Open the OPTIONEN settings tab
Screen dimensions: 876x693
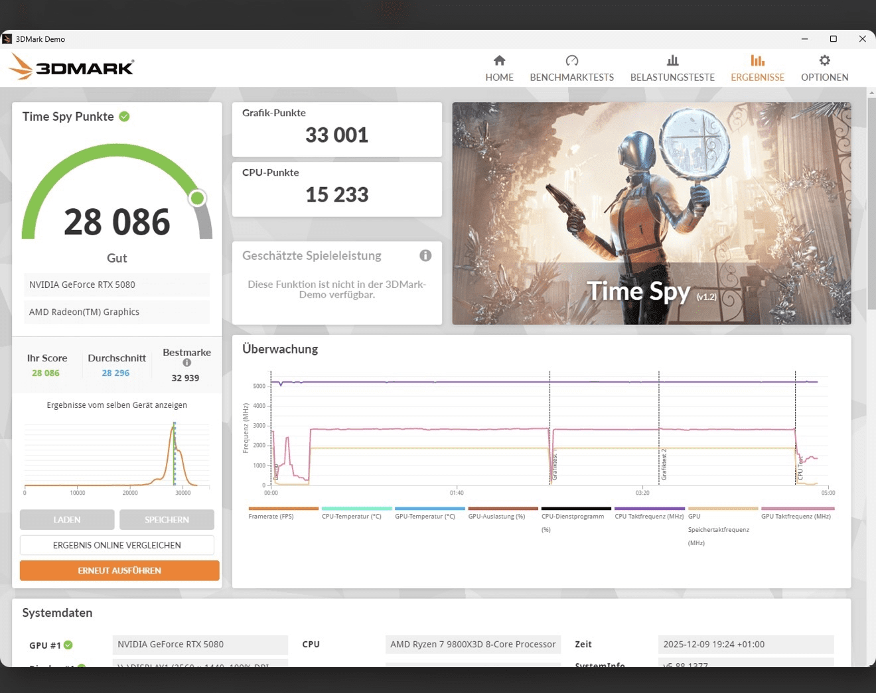(824, 68)
